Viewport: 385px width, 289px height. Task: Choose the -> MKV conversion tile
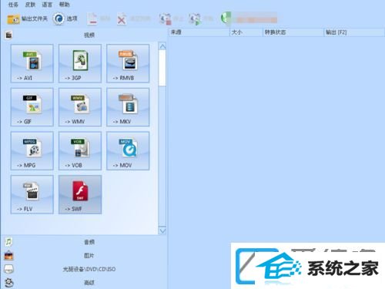128,107
